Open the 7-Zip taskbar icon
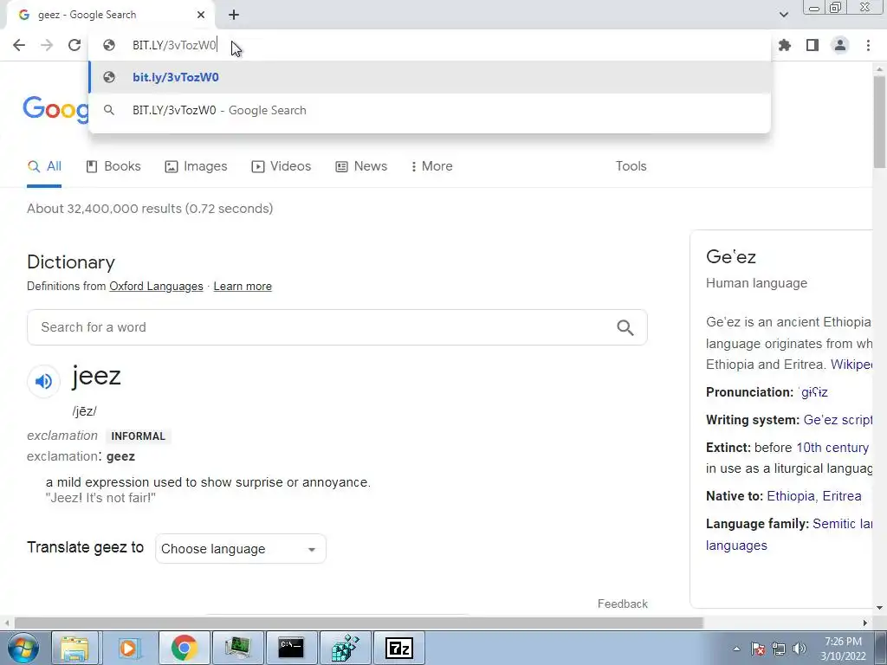The image size is (887, 665). point(398,648)
